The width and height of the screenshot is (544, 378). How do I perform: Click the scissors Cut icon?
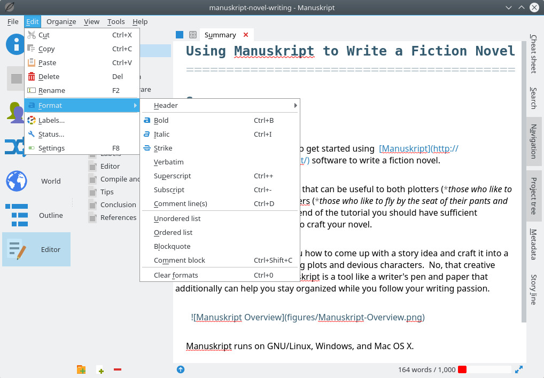(x=32, y=35)
